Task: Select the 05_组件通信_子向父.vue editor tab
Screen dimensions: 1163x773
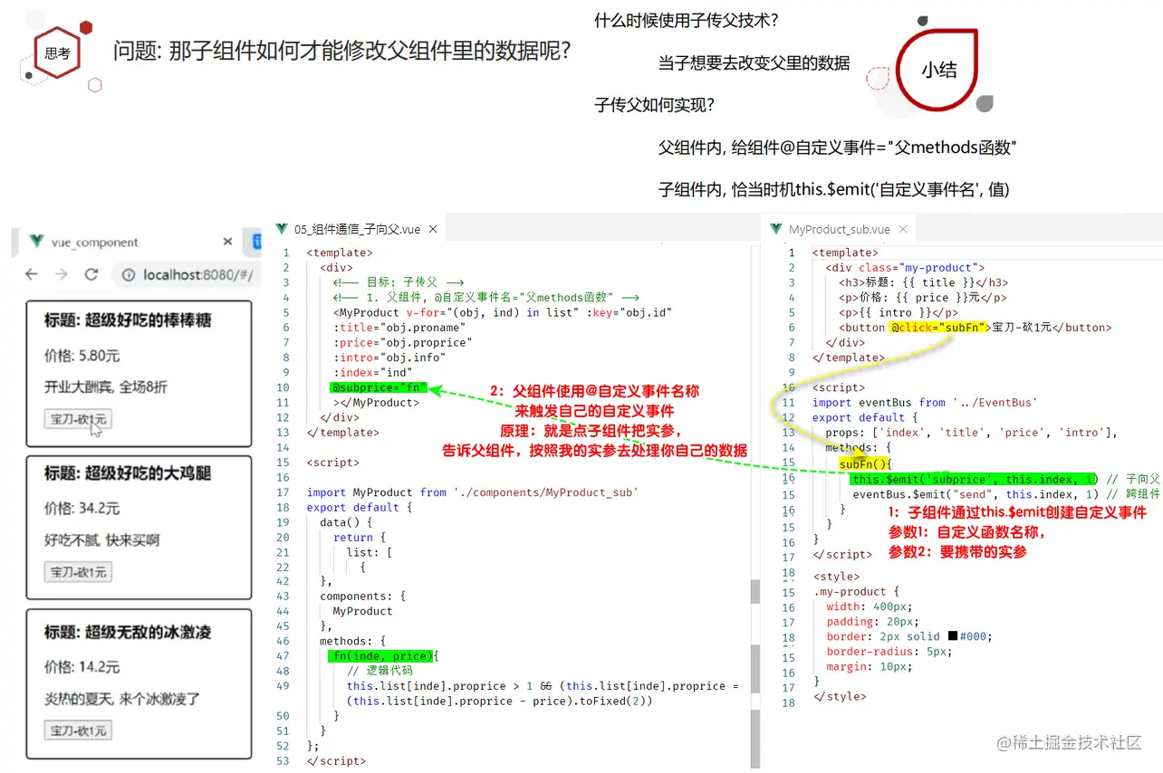Action: click(x=355, y=230)
